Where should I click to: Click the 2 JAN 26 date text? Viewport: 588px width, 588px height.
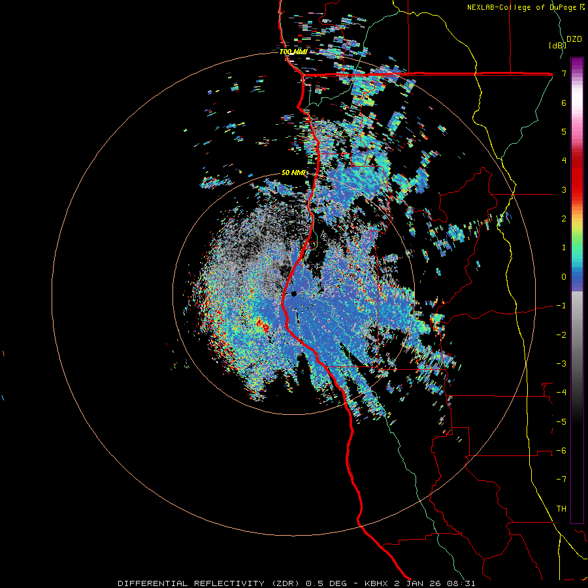tap(417, 583)
